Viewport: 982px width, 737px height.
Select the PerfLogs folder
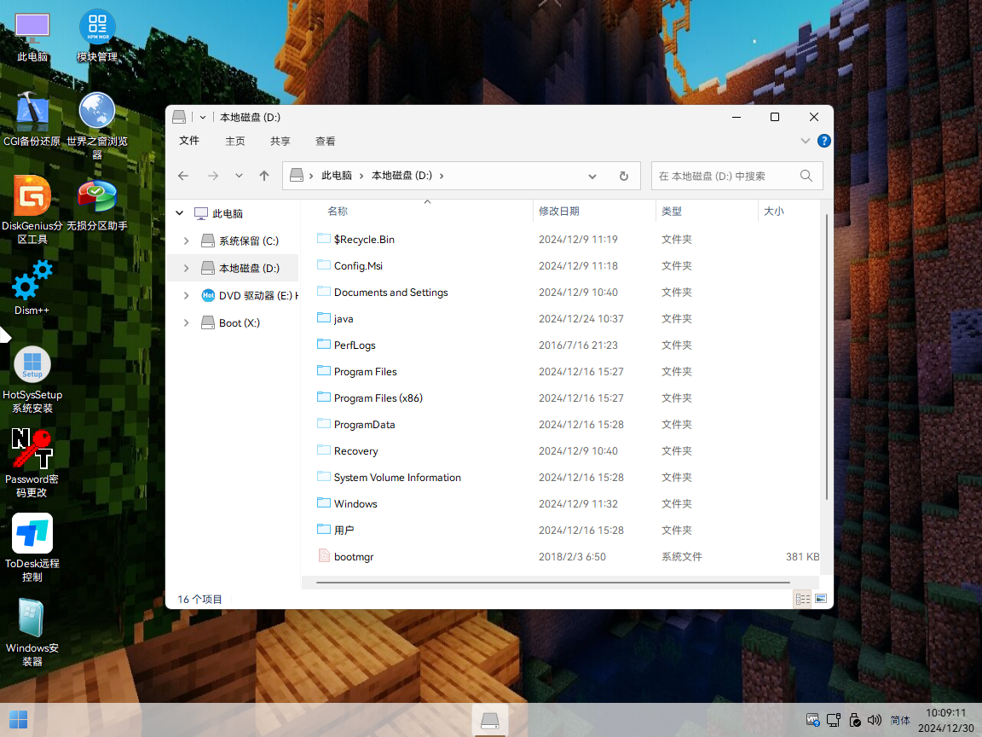coord(355,345)
